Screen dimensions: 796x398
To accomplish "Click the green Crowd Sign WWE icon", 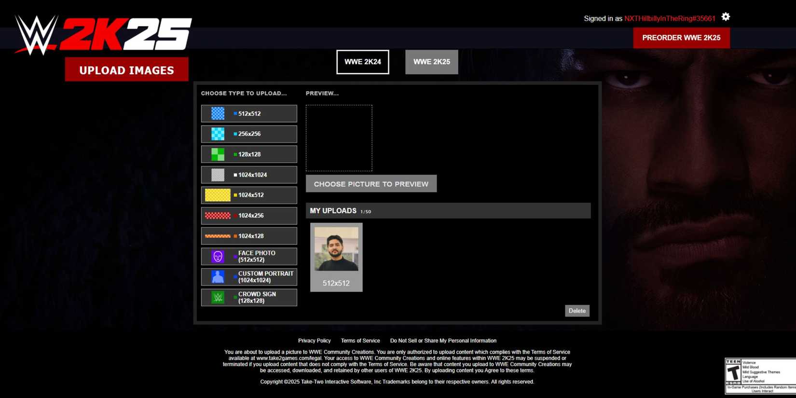I will [x=218, y=297].
